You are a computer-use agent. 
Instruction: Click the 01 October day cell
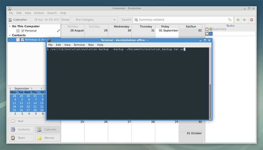pos(190,137)
